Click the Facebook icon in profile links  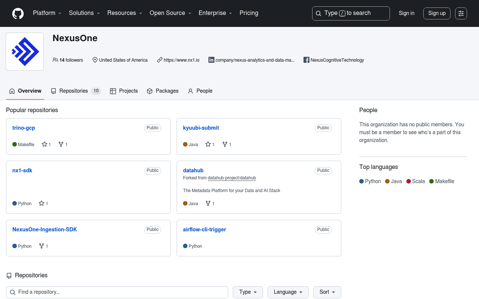(306, 60)
